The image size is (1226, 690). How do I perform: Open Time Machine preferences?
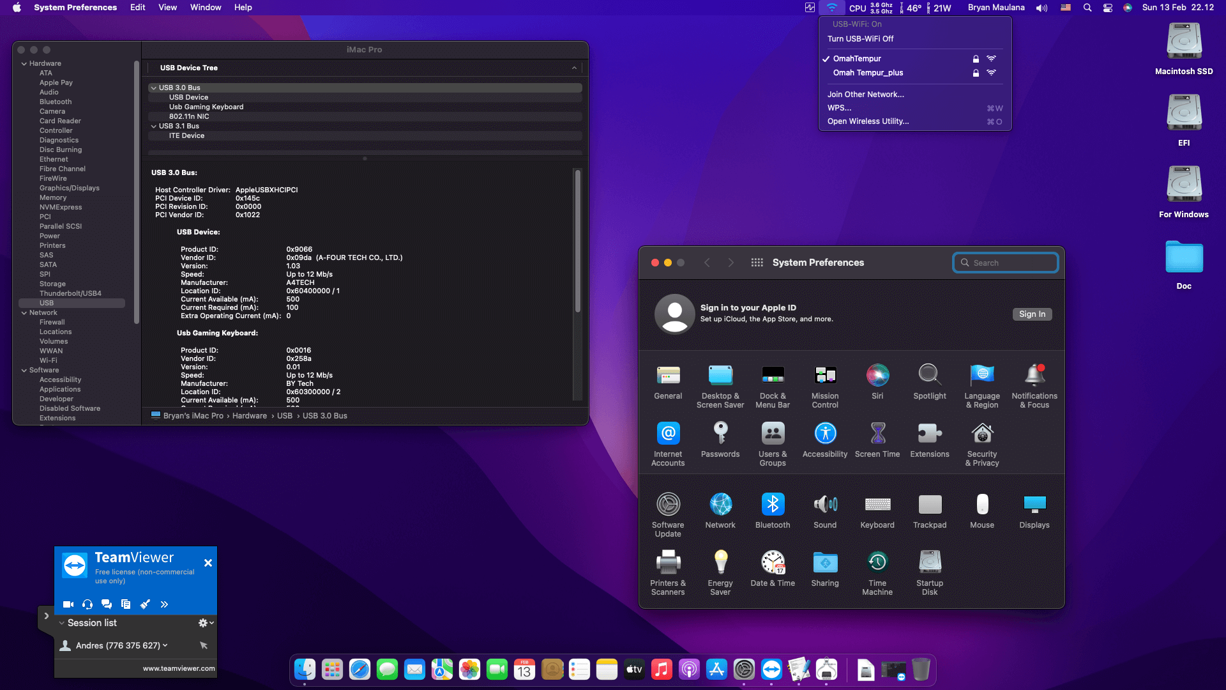tap(877, 573)
